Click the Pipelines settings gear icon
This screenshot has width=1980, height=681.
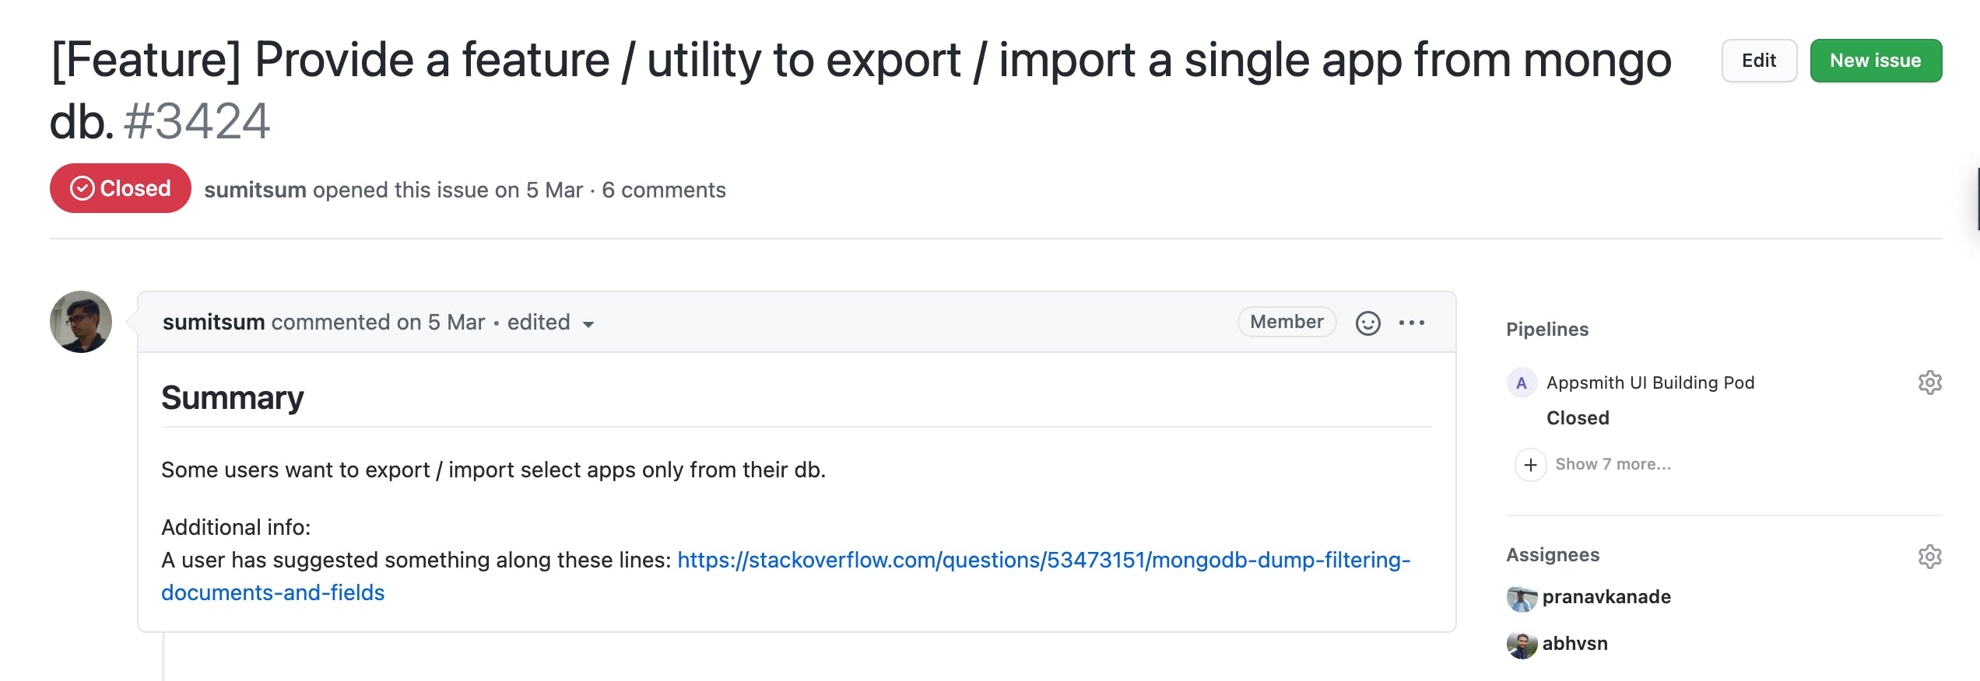pos(1929,382)
